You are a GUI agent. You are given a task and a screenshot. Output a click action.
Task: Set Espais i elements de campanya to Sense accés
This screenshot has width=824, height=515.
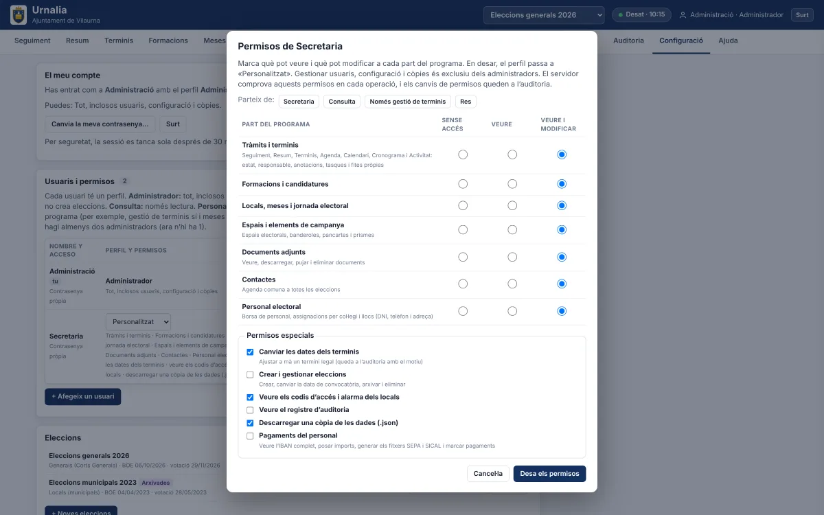tap(463, 229)
